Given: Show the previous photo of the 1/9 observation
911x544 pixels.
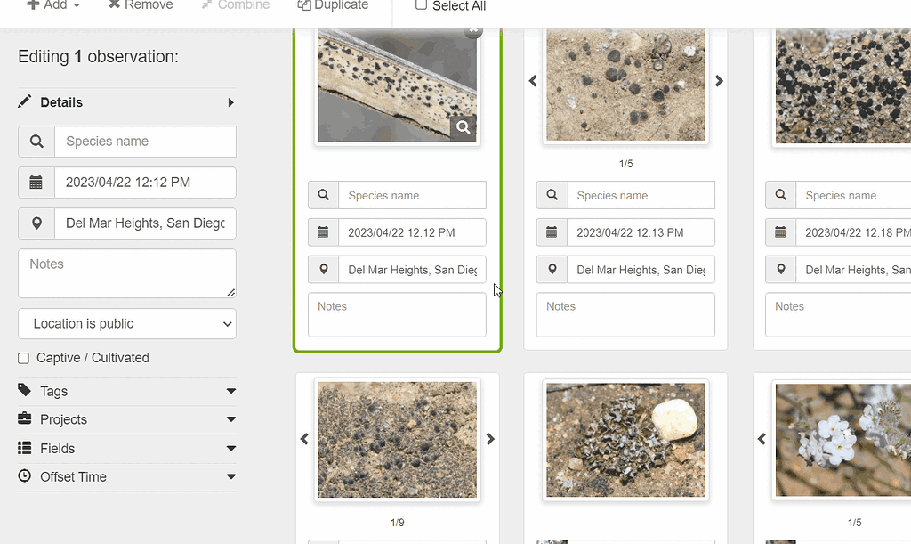Looking at the screenshot, I should tap(304, 439).
